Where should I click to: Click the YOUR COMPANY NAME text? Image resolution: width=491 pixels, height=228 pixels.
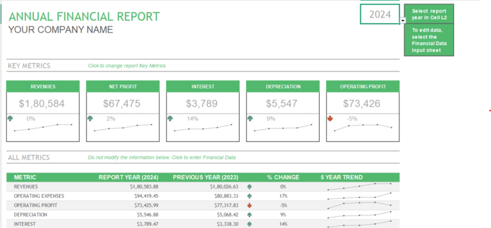click(x=61, y=30)
